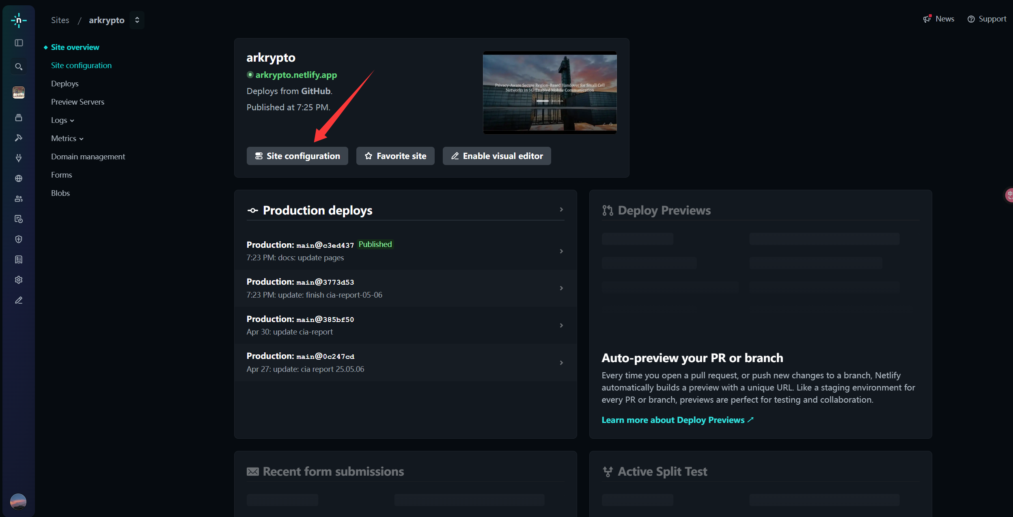Screen dimensions: 1013x517
Task: Open the team members icon
Action: [19, 199]
